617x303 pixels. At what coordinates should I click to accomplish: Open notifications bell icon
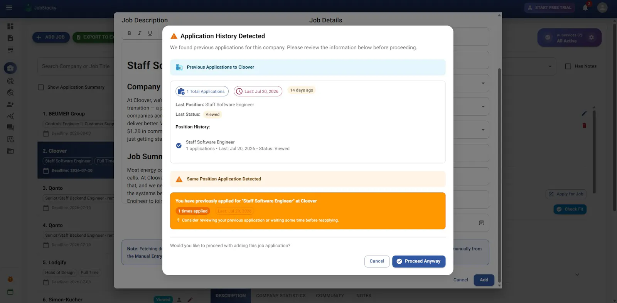coord(585,7)
